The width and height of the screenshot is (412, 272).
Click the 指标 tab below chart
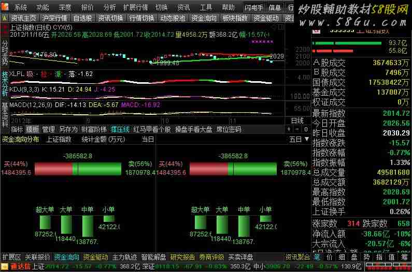pyautogui.click(x=17, y=129)
